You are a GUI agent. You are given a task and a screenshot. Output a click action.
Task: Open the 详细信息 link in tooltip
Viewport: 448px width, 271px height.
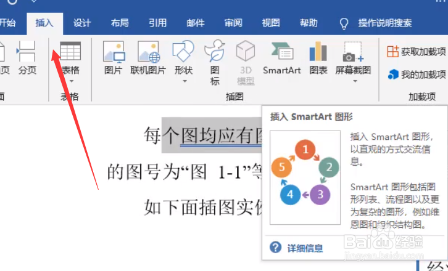[x=305, y=248]
